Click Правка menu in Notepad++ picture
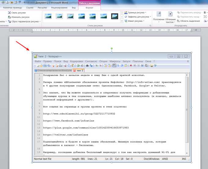This screenshot has width=208, height=169. coord(47,61)
